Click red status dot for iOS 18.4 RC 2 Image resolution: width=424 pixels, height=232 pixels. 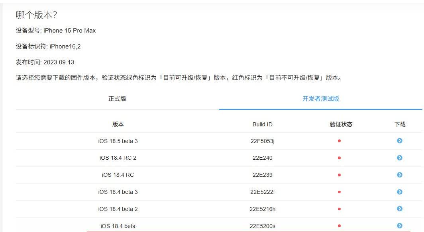pos(339,158)
